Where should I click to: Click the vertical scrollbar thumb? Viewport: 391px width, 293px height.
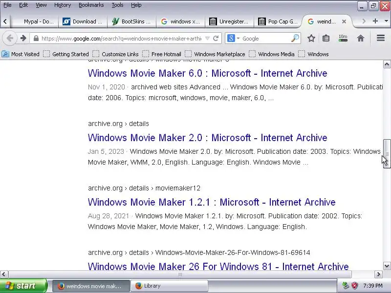[387, 154]
